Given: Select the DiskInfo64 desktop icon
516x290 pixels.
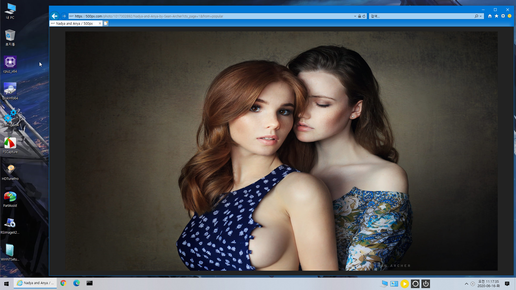Looking at the screenshot, I should point(10,91).
